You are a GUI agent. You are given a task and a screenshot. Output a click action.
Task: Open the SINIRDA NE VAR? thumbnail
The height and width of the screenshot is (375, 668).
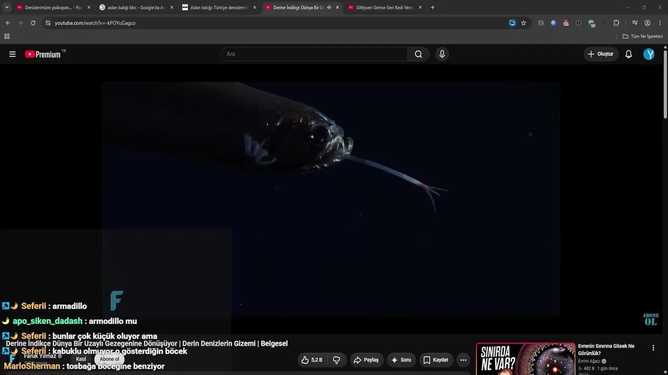[526, 359]
